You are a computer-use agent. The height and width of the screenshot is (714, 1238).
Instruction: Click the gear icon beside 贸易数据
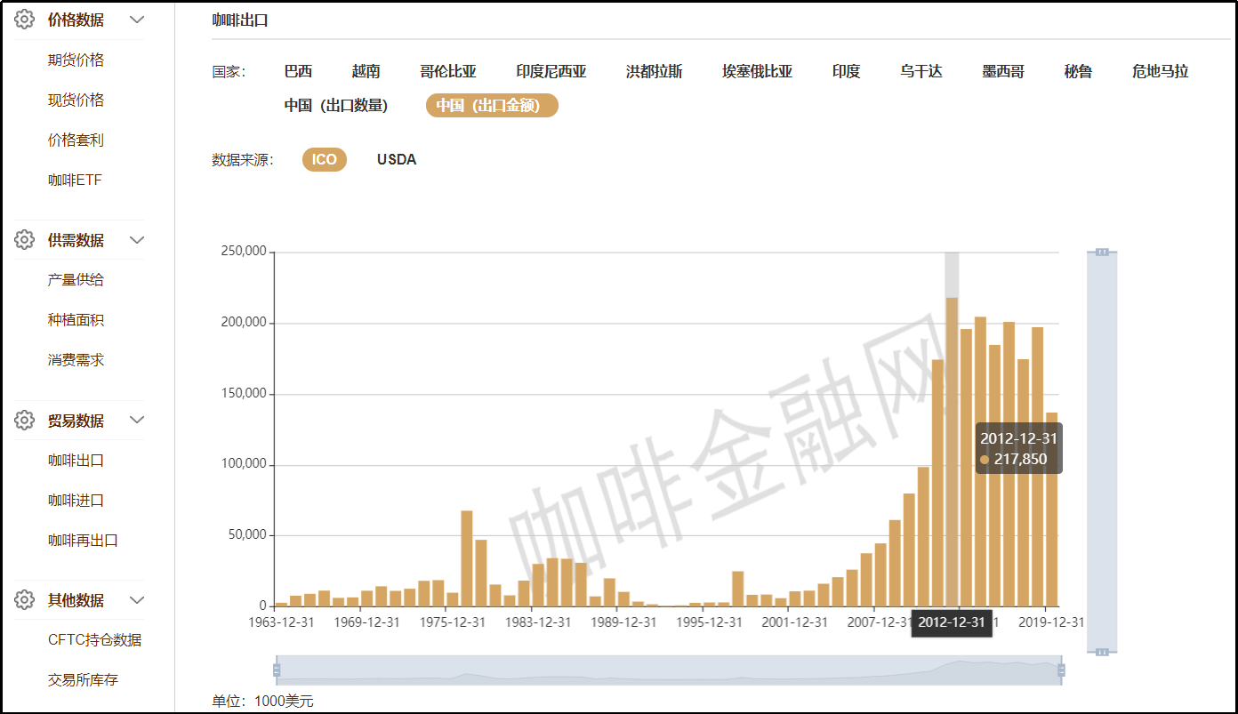coord(24,421)
